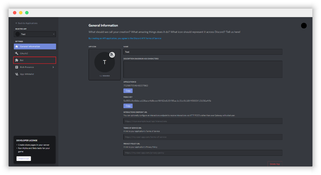Click the Interactions Endpoint URL field
The image size is (321, 175).
203,121
